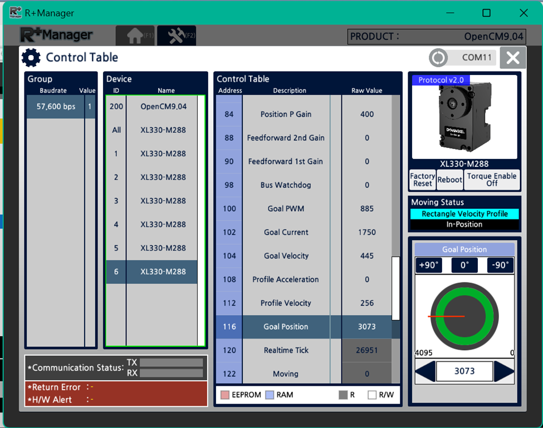Toggle the Torque Enable Off button

click(492, 180)
